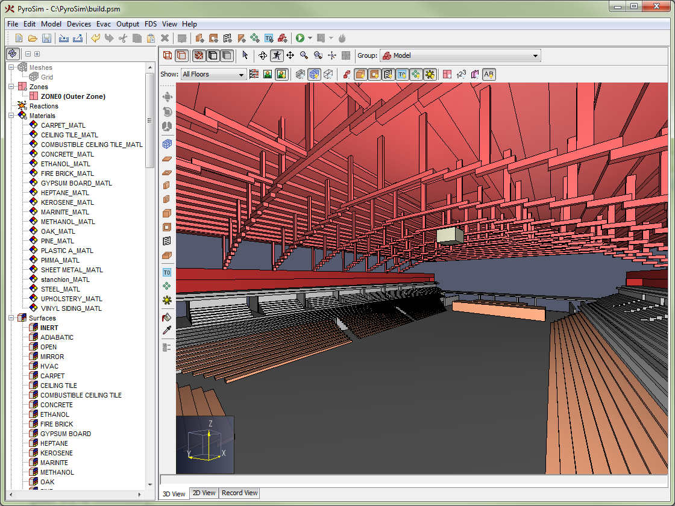Viewport: 675px width, 506px height.
Task: Click the zoom to selection box tool
Action: click(318, 55)
